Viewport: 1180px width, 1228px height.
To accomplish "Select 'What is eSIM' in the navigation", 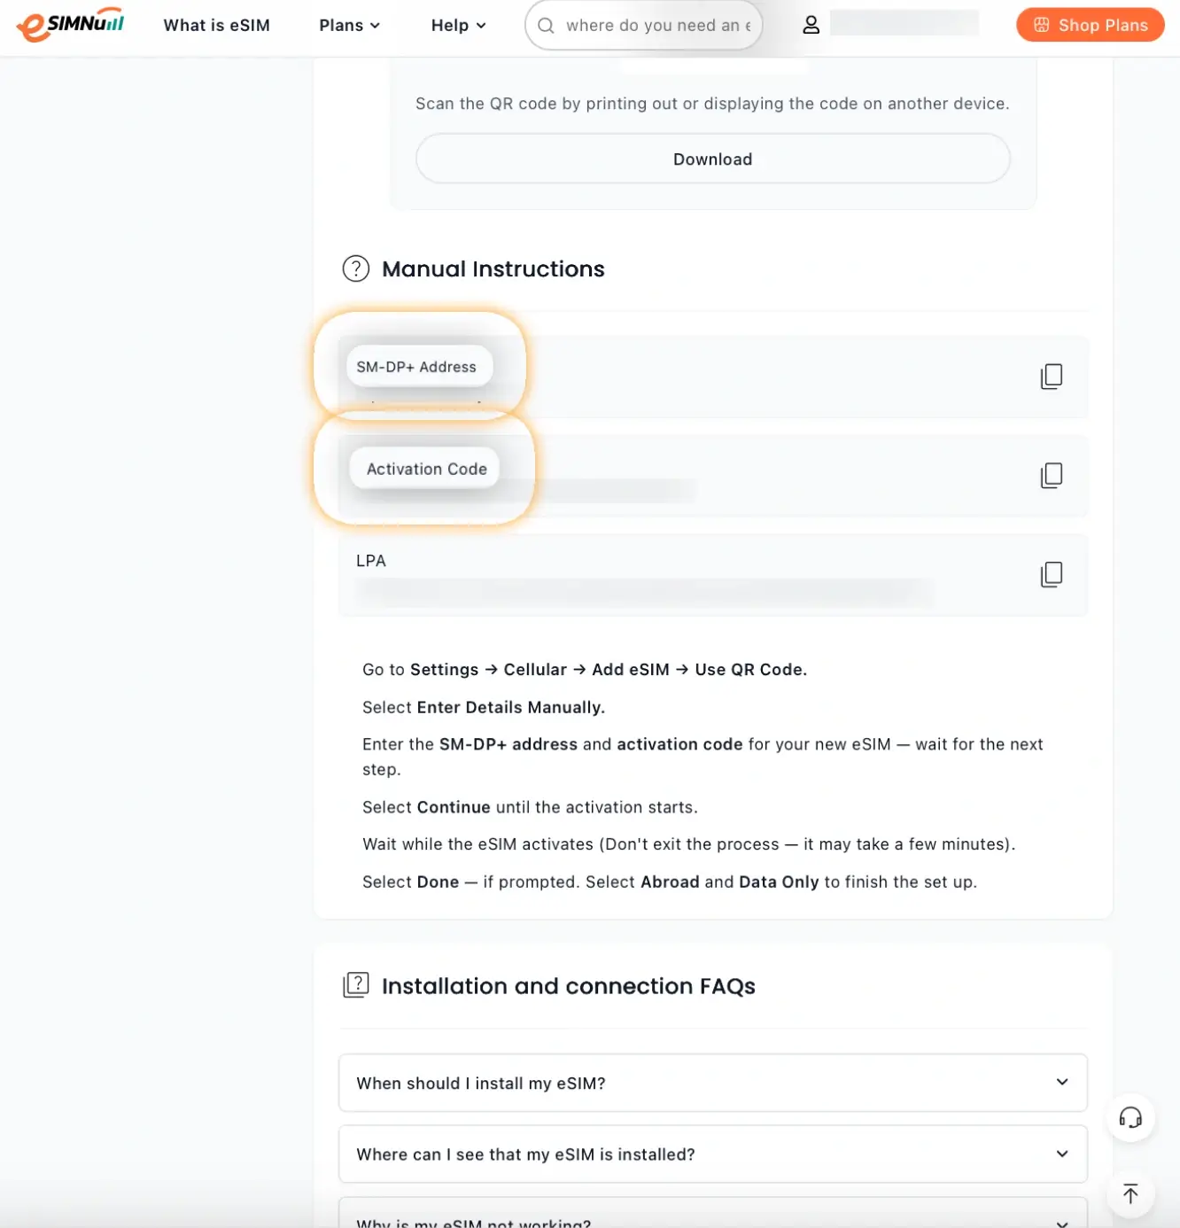I will coord(216,25).
